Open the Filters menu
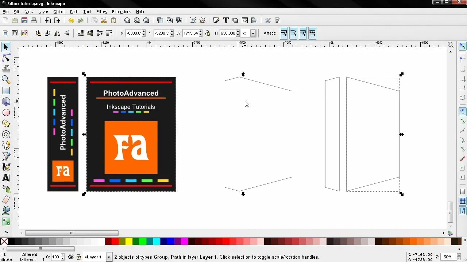Screen dimensions: 467x262 coord(101,12)
